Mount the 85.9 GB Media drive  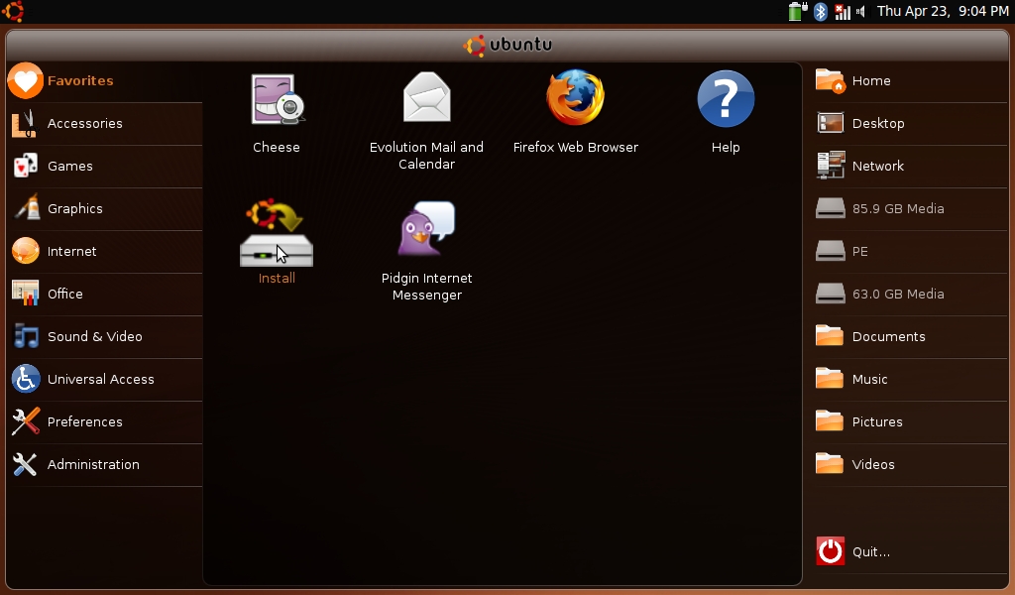coord(897,209)
